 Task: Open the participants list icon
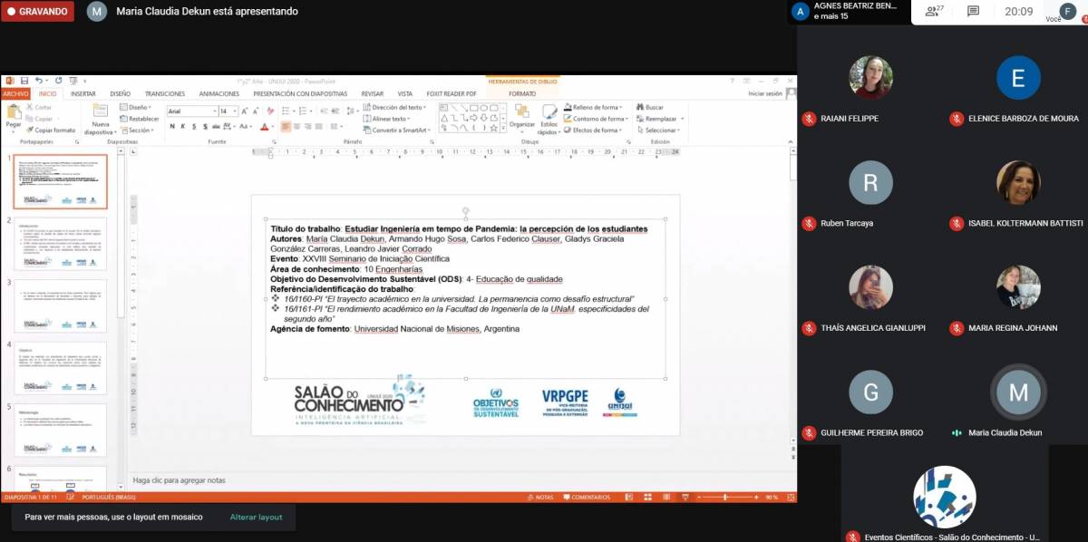coord(933,11)
